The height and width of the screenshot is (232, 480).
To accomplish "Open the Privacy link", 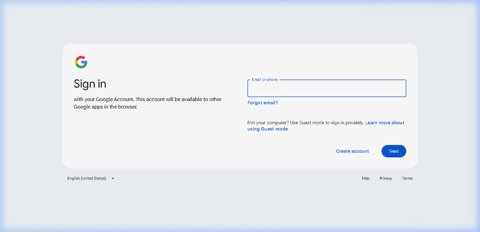I will coord(386,178).
